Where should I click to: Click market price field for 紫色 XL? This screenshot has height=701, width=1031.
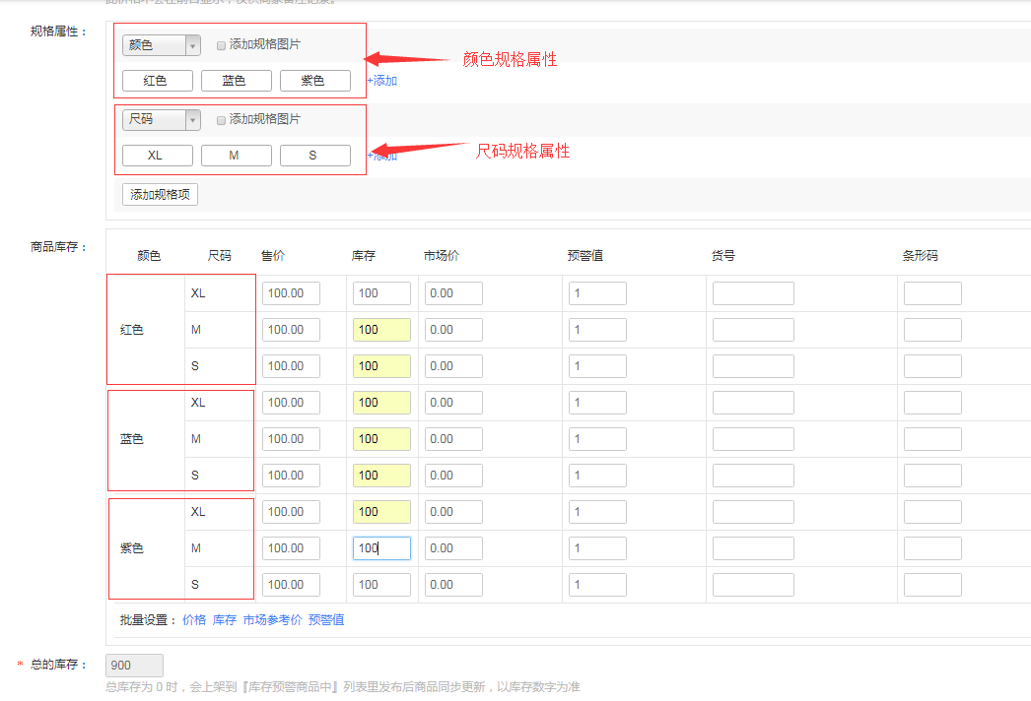tap(453, 512)
